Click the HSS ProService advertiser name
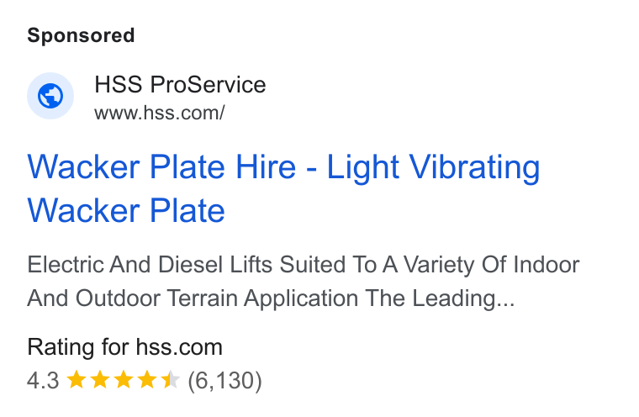Viewport: 639px width, 417px height. [x=180, y=85]
